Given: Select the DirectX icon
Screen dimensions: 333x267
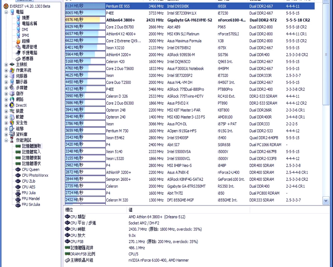Looking at the screenshot, I should click(x=12, y=105).
